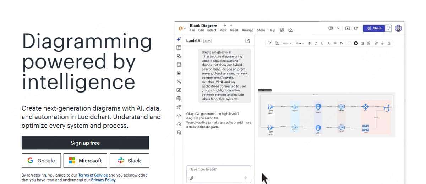Copy share link icon beside Share

point(388,28)
